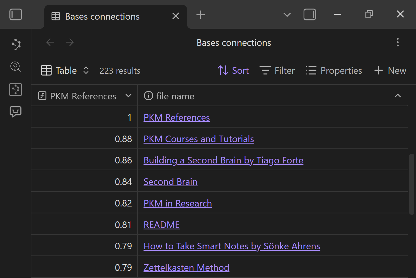The height and width of the screenshot is (278, 416).
Task: Open a new tab with plus icon
Action: pos(201,15)
